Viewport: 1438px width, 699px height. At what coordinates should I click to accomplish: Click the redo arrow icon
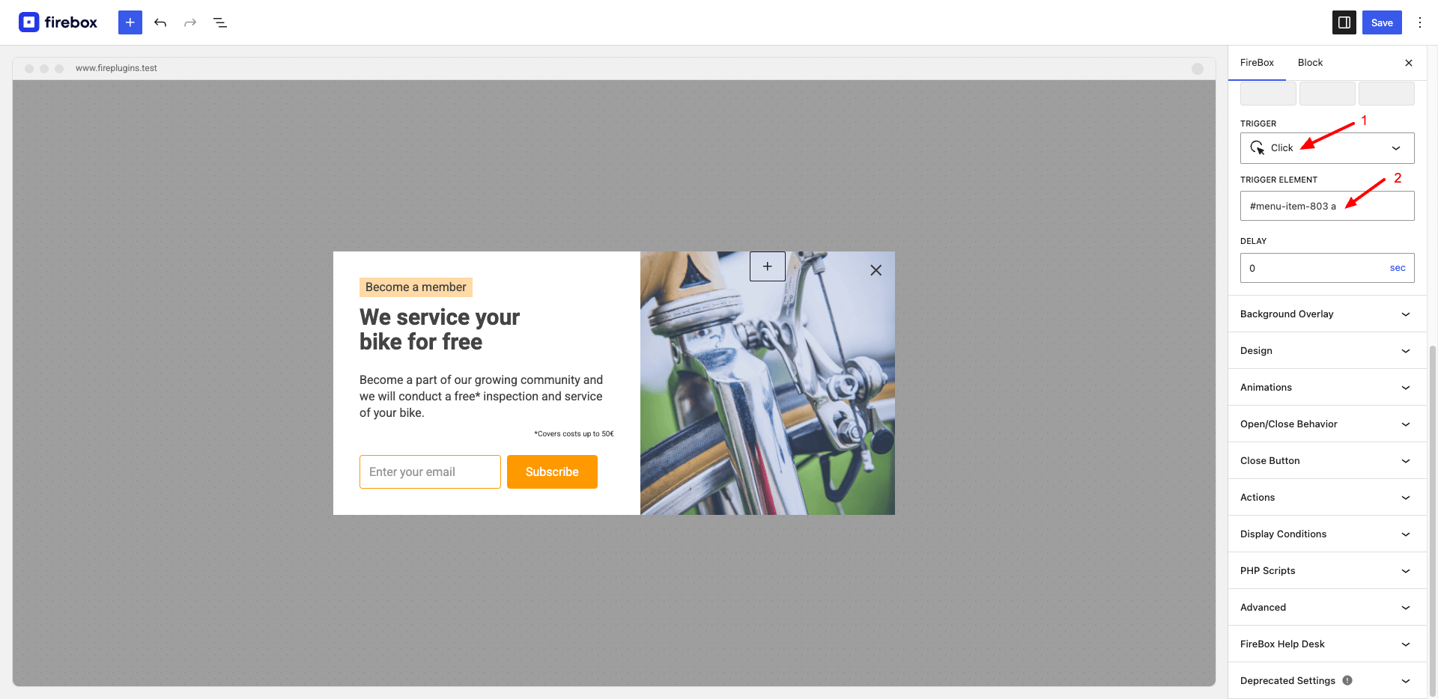pos(190,22)
